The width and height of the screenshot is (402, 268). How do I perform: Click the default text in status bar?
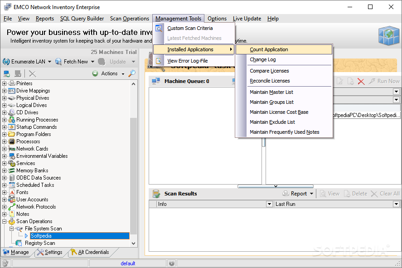click(128, 263)
